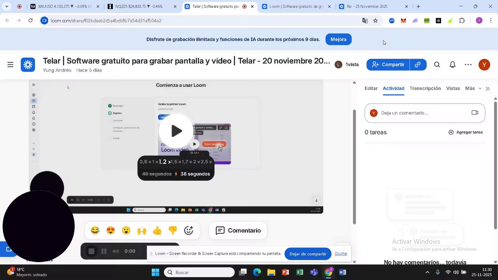
Task: Open the blue 'zm' extension icon
Action: point(392,21)
